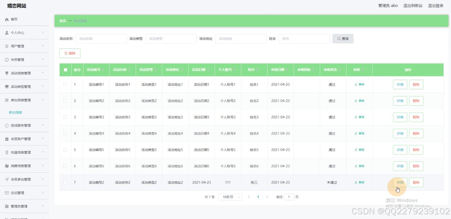Click the red 删除 batch delete button
This screenshot has height=219, width=451.
click(x=70, y=53)
